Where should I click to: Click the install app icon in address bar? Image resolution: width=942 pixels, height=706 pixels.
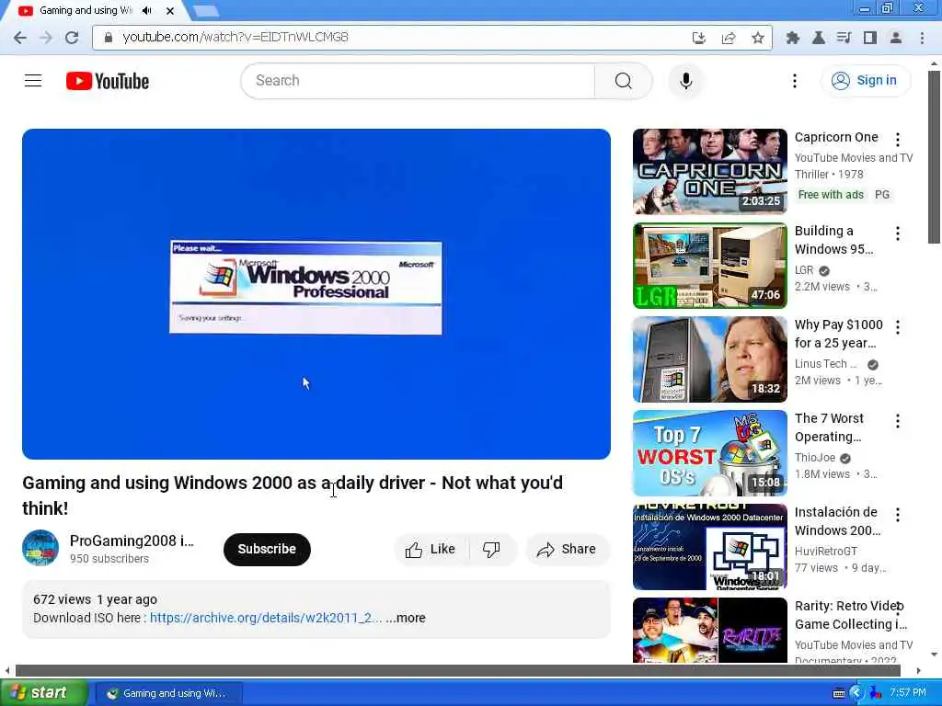point(699,38)
